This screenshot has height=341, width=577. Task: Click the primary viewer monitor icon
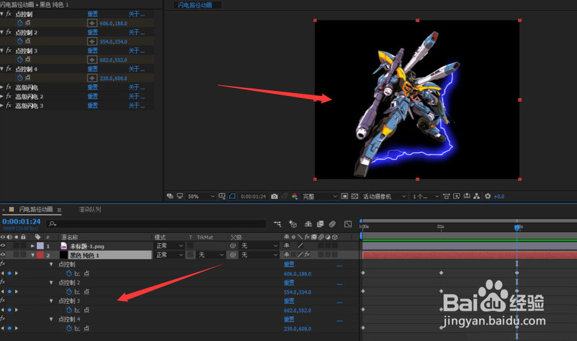180,196
